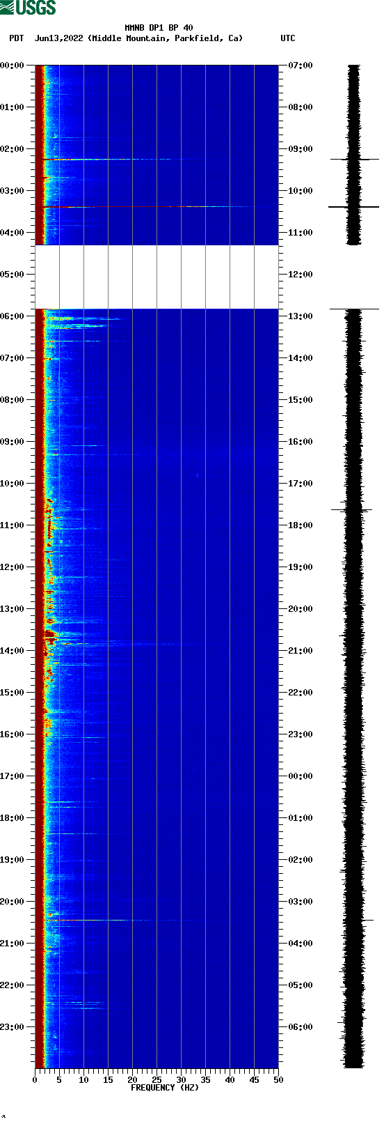384x1124 pixels.
Task: Click the seismogram spike near 17:38 UTC
Action: click(x=352, y=510)
